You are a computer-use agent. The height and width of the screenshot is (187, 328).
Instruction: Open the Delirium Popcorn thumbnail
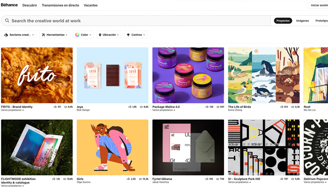click(316, 147)
